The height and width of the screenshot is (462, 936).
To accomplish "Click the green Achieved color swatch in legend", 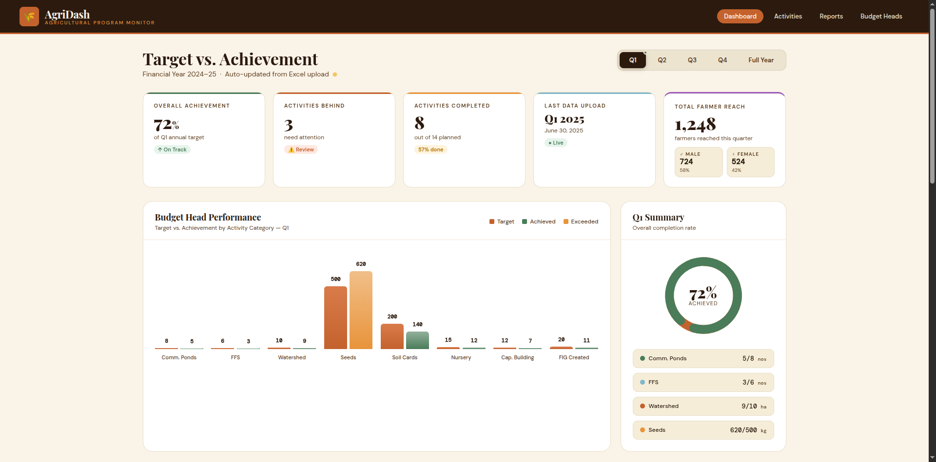I will (524, 222).
